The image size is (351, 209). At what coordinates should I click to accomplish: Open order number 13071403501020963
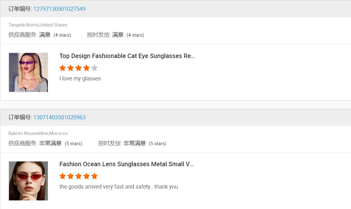(x=59, y=117)
